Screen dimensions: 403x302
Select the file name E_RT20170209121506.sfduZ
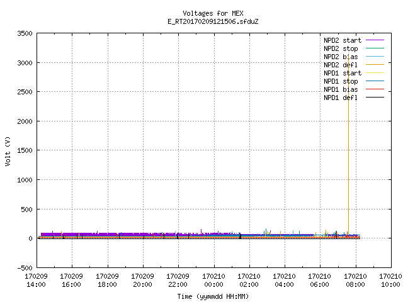click(x=213, y=21)
